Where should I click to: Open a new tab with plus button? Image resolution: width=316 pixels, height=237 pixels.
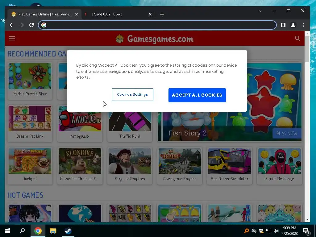tap(162, 14)
